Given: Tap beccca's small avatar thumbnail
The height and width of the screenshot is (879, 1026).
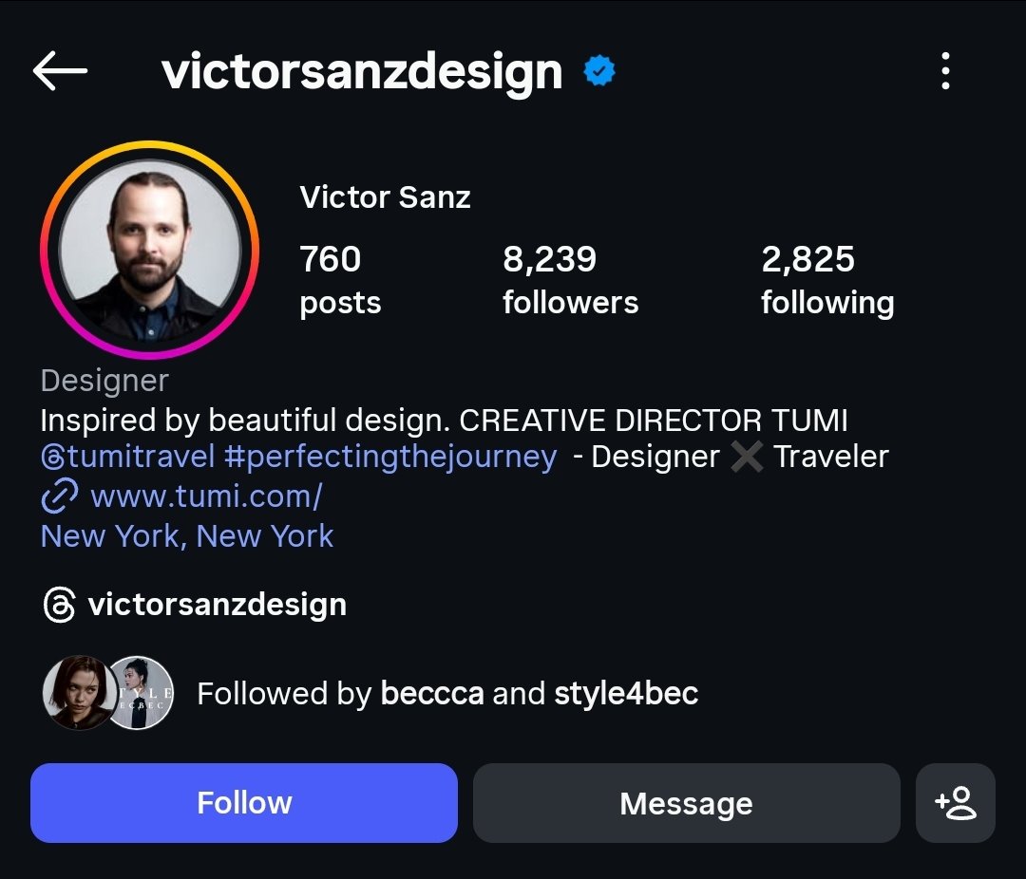Looking at the screenshot, I should tap(78, 693).
